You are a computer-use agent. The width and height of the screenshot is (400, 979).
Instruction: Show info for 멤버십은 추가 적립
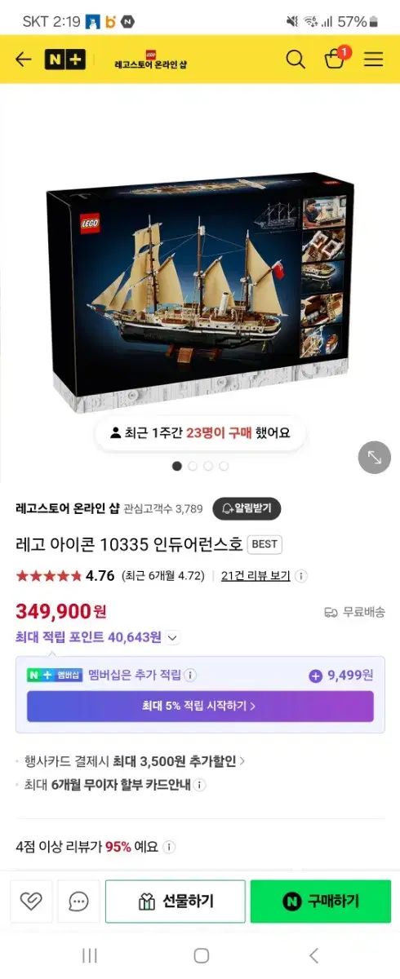pyautogui.click(x=190, y=676)
